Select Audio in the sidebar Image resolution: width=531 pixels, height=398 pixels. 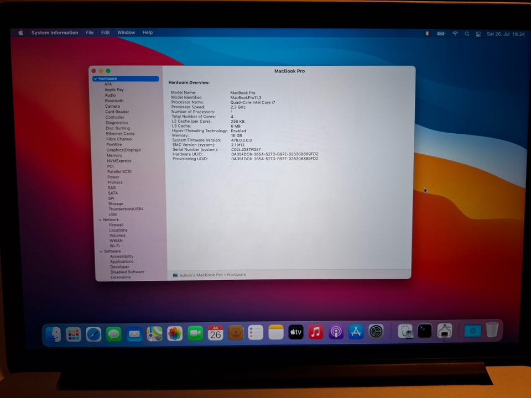(x=110, y=96)
